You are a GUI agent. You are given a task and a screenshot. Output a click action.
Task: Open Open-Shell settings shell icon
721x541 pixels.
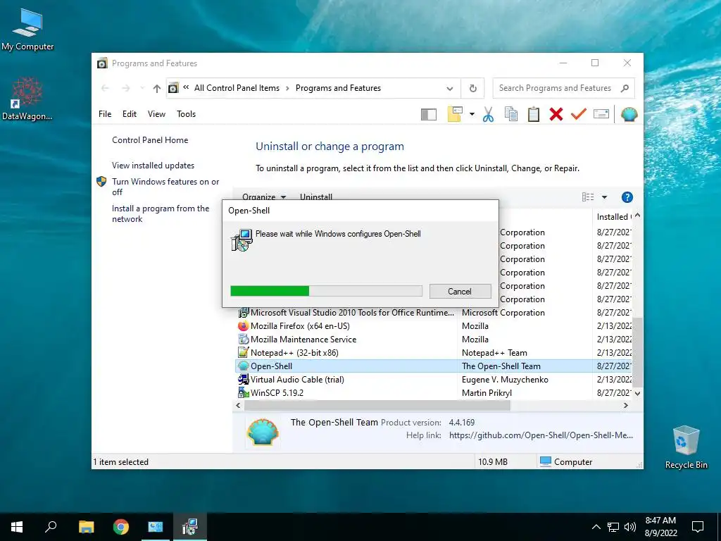tap(629, 114)
